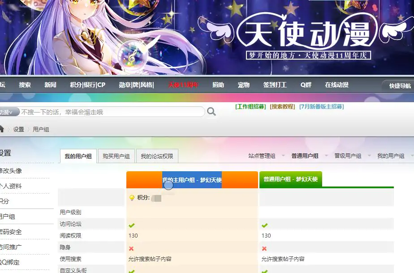Click the red cross in 隐身 row, 普通用户组 column
This screenshot has height=273, width=414.
coord(264,248)
